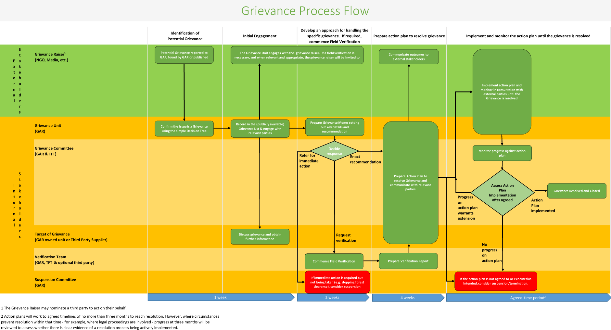Select 'Prepare Verification Report' box
Screen dimensions: 611x330
coord(408,261)
